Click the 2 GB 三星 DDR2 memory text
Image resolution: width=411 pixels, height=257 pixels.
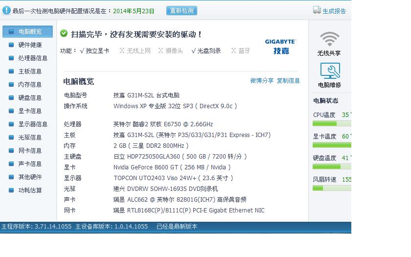[151, 145]
